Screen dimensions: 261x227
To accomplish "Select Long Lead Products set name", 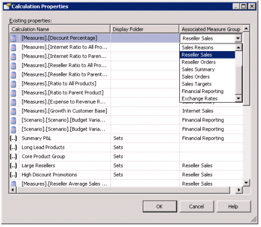I will pos(43,147).
